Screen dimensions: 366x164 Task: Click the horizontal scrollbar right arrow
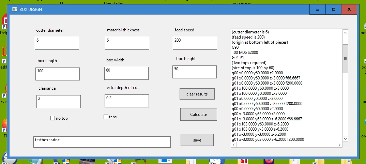(339, 145)
